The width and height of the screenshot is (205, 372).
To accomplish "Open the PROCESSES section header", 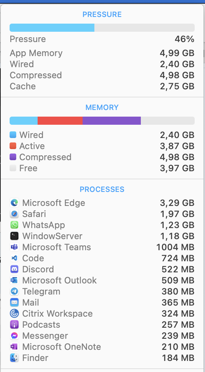I will pyautogui.click(x=102, y=189).
